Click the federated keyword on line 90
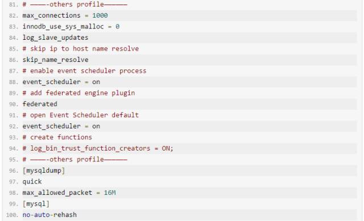The width and height of the screenshot is (364, 221). (x=40, y=104)
